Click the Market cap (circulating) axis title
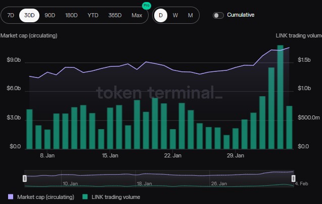 pyautogui.click(x=29, y=35)
